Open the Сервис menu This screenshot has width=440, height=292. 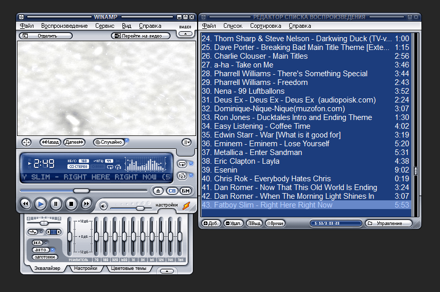click(x=104, y=26)
